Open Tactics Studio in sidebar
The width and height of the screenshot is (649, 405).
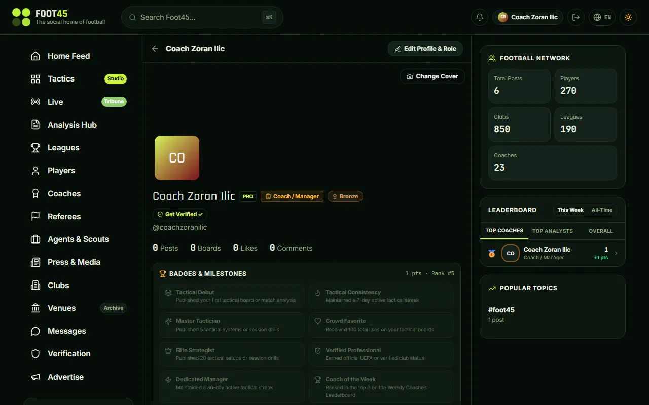point(79,79)
